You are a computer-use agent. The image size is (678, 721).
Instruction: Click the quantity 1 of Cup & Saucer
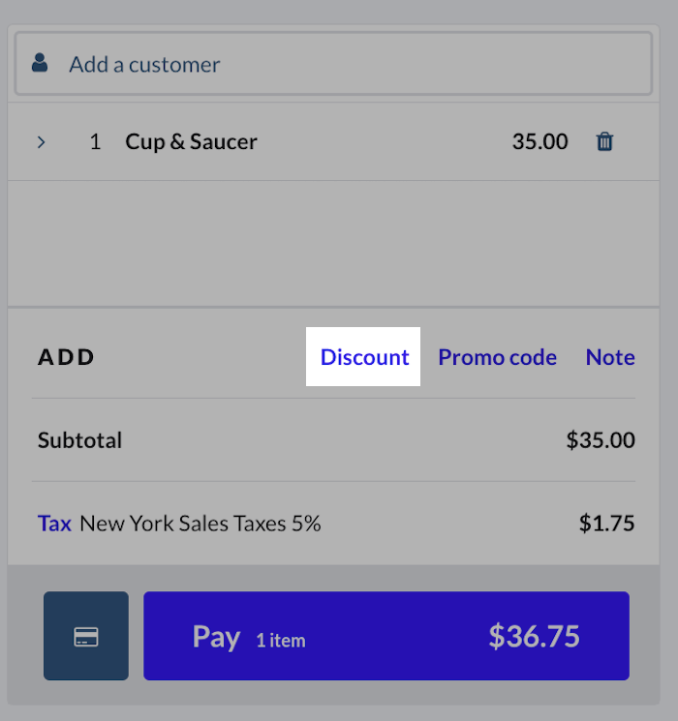(95, 142)
